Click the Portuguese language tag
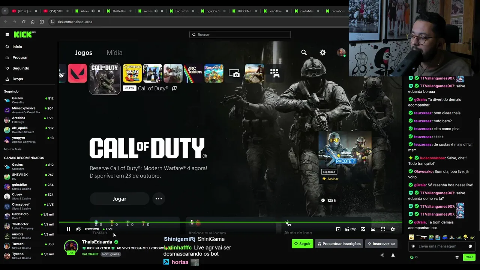Viewport: 480px width, 270px height. [111, 254]
